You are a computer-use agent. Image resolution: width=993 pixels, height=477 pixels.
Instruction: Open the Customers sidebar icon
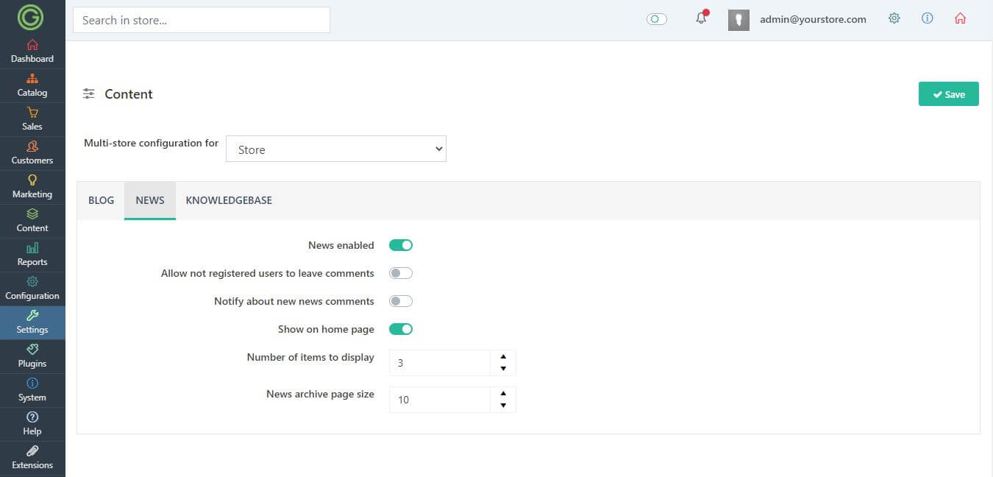(32, 146)
